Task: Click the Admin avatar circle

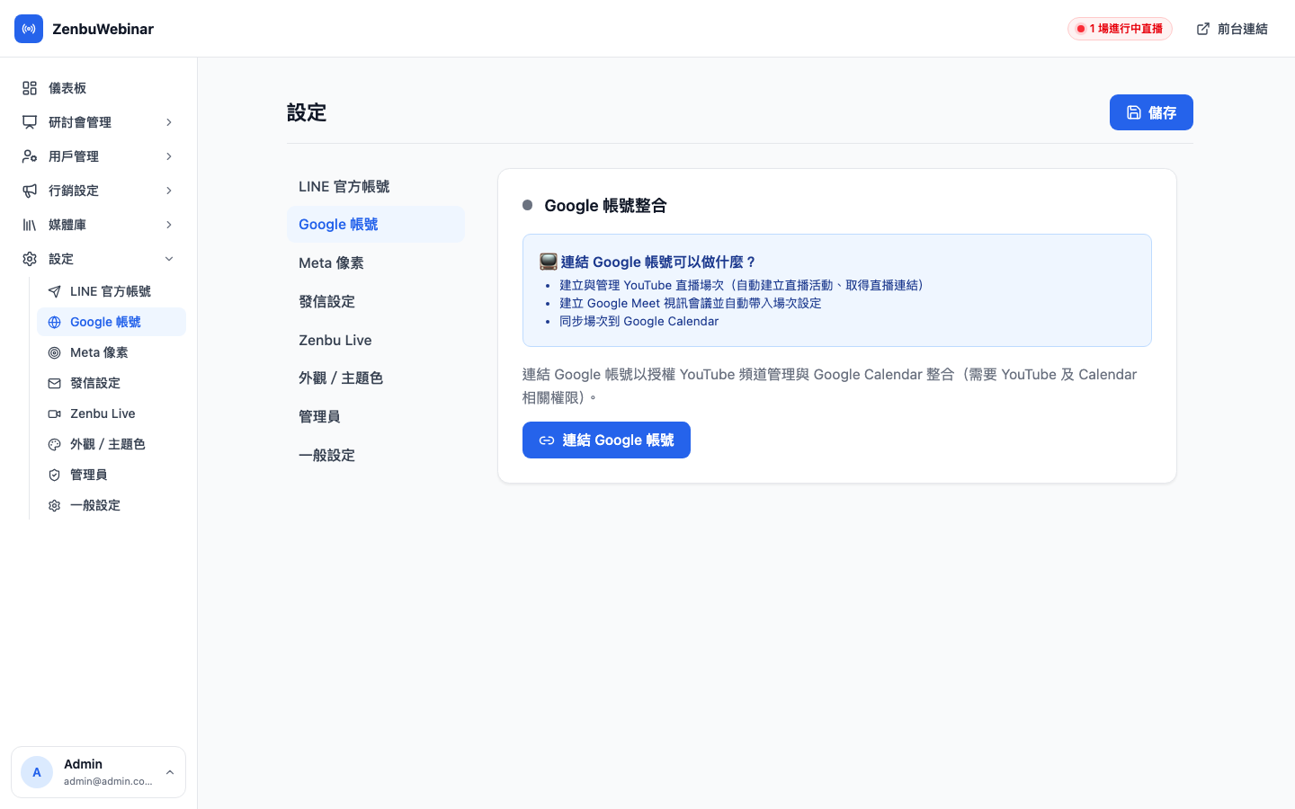Action: (37, 772)
